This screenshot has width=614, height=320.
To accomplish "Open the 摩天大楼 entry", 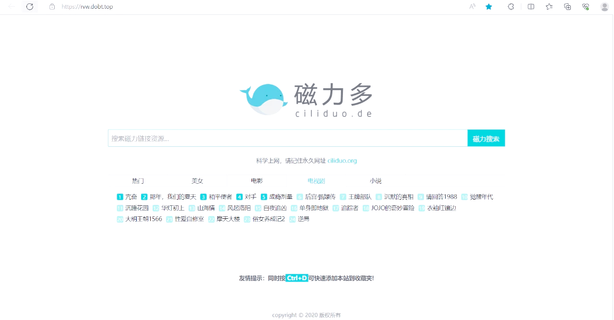I will 228,219.
